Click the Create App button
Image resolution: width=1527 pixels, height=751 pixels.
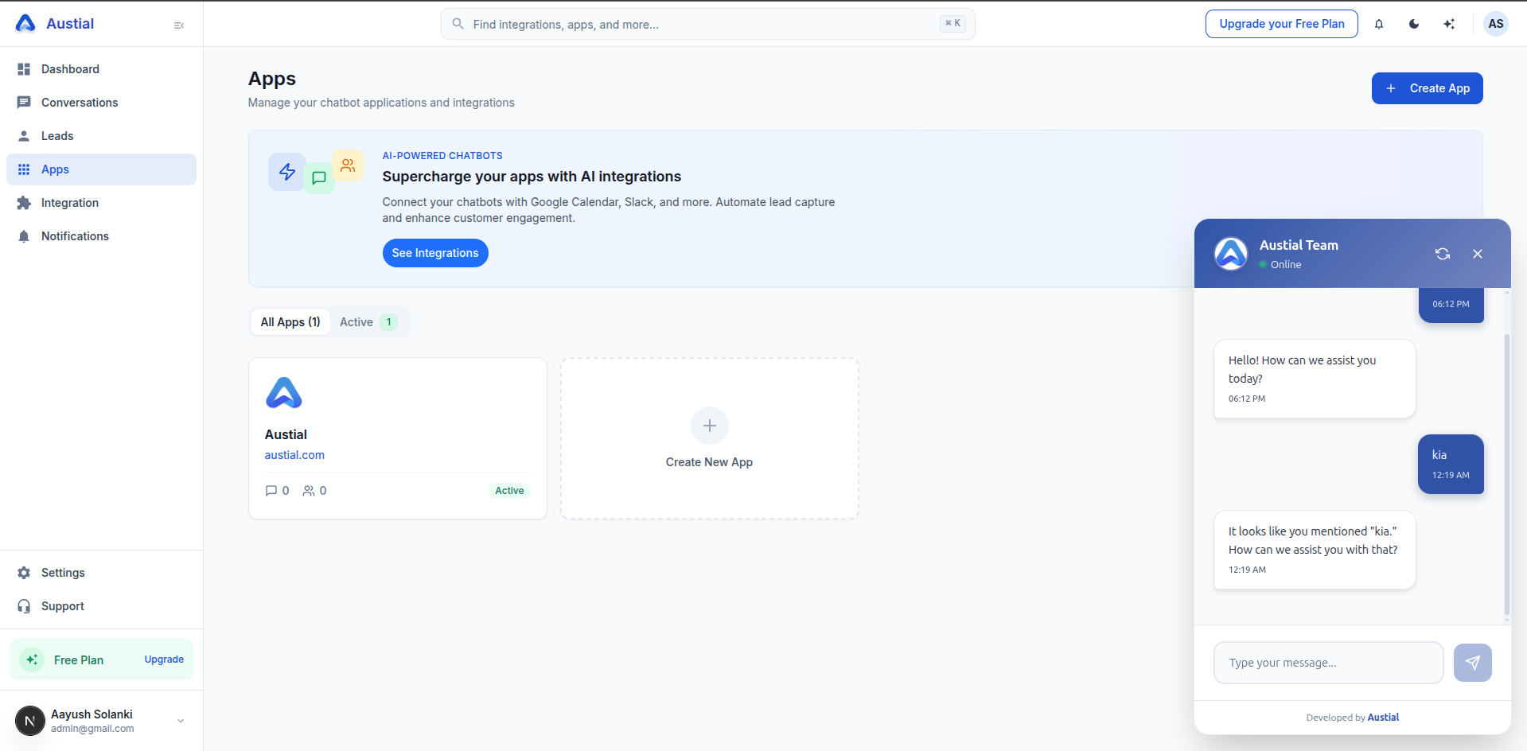pos(1427,88)
